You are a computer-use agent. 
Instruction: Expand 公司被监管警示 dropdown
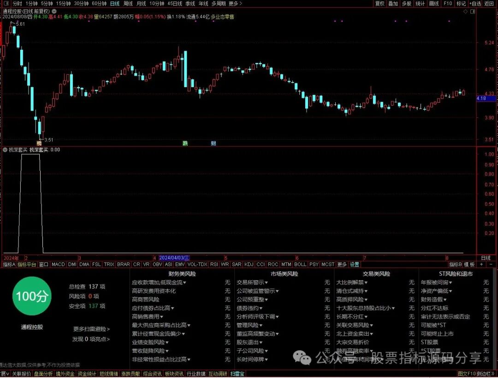[258, 291]
